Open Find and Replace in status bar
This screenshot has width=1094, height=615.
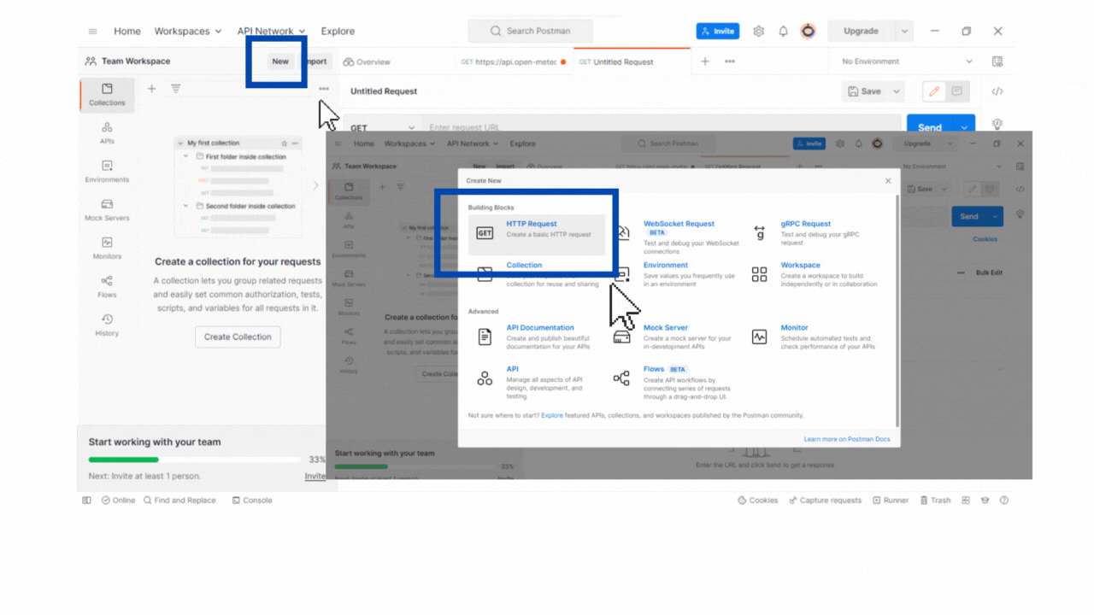179,501
